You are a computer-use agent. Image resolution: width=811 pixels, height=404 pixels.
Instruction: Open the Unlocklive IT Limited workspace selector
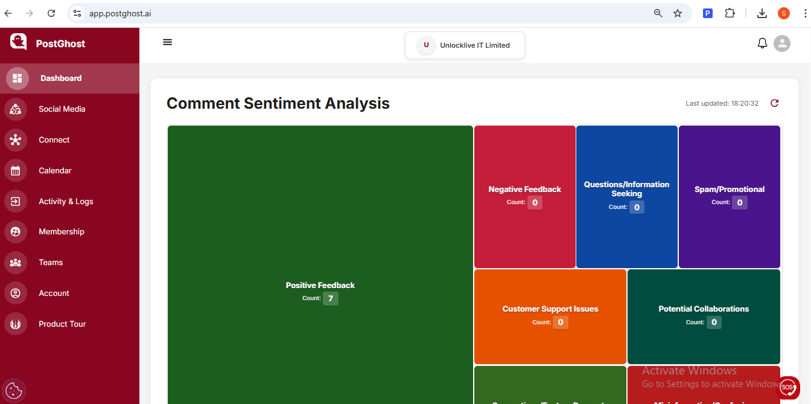465,45
